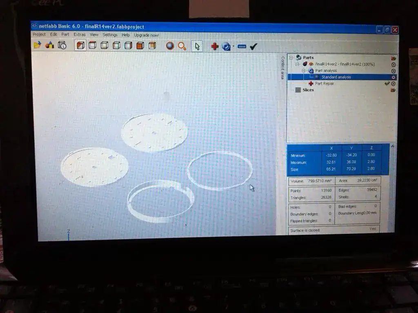Click the black checkmark toolbar icon
Image resolution: width=418 pixels, height=313 pixels.
pos(253,47)
